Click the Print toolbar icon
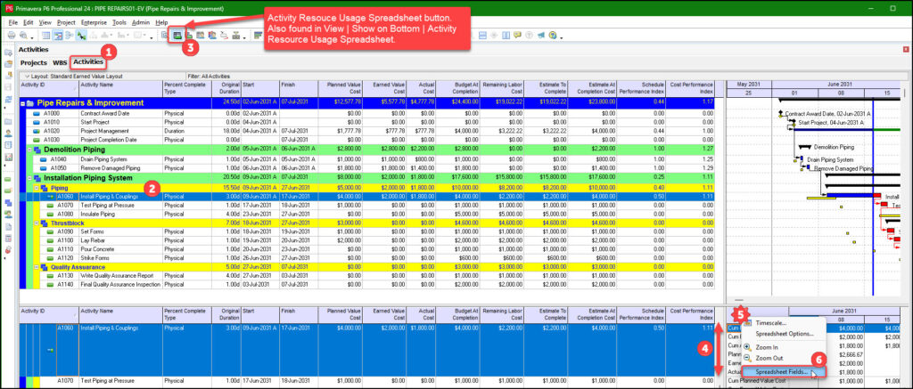 point(12,35)
